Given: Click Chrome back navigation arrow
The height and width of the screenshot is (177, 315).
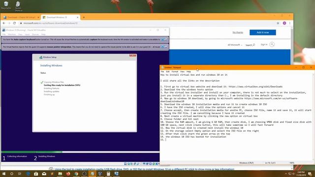Looking at the screenshot, I should [x=4, y=23].
